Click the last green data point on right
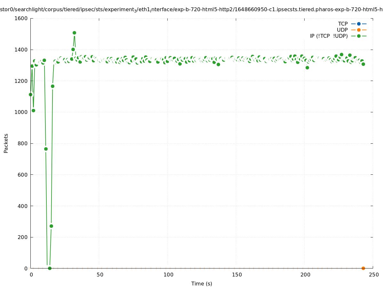 pos(363,64)
